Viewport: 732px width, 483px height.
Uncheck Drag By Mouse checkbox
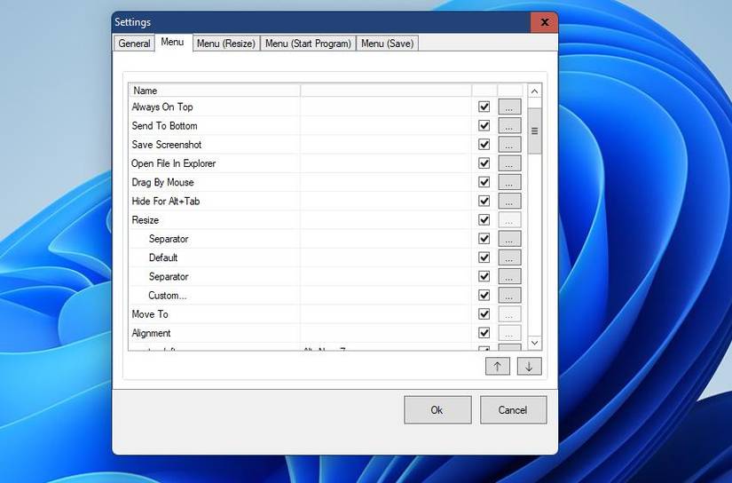(x=484, y=182)
